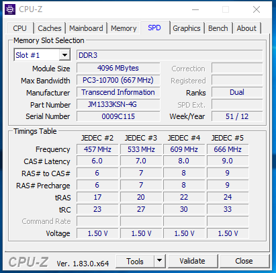Click the Close button at the bottom

point(244,261)
